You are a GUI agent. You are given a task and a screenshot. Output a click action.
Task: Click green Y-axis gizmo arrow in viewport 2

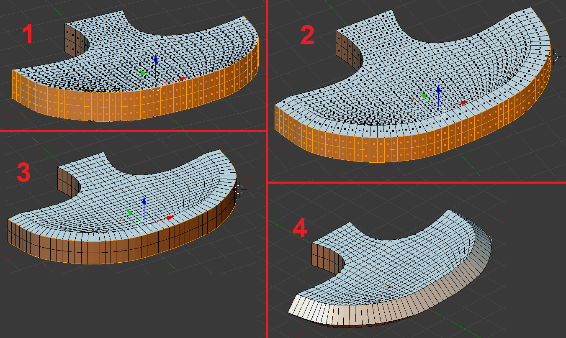tap(424, 96)
